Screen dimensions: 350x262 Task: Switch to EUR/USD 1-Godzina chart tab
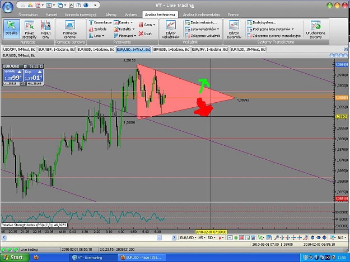[96, 49]
